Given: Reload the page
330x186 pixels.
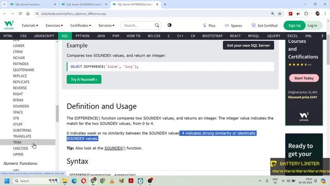Looking at the screenshot, I should pos(20,14).
